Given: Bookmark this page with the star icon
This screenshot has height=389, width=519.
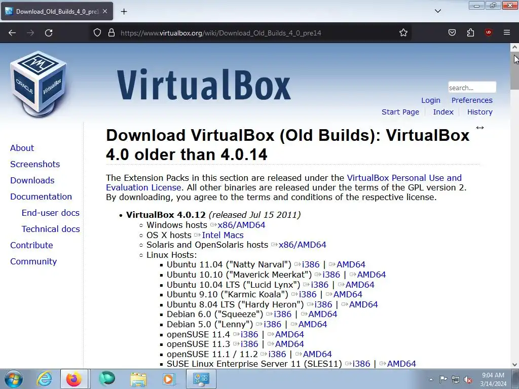Looking at the screenshot, I should pos(403,33).
